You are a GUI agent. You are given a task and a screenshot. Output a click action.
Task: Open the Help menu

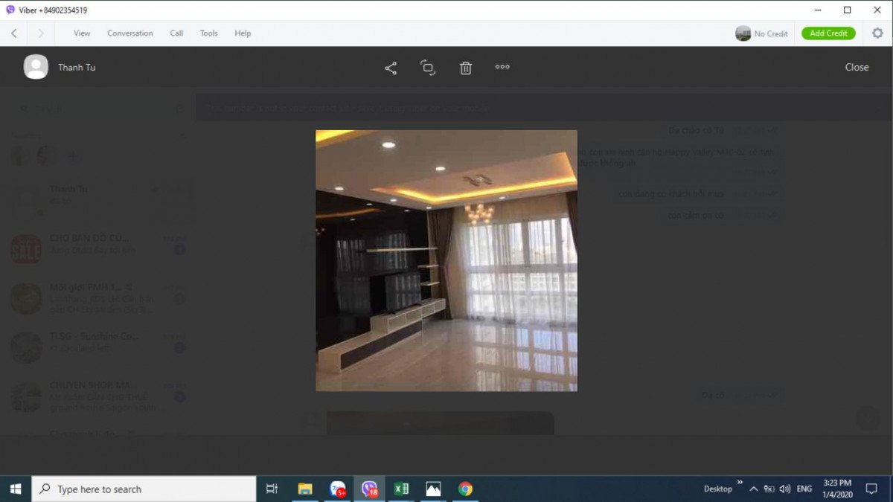243,33
